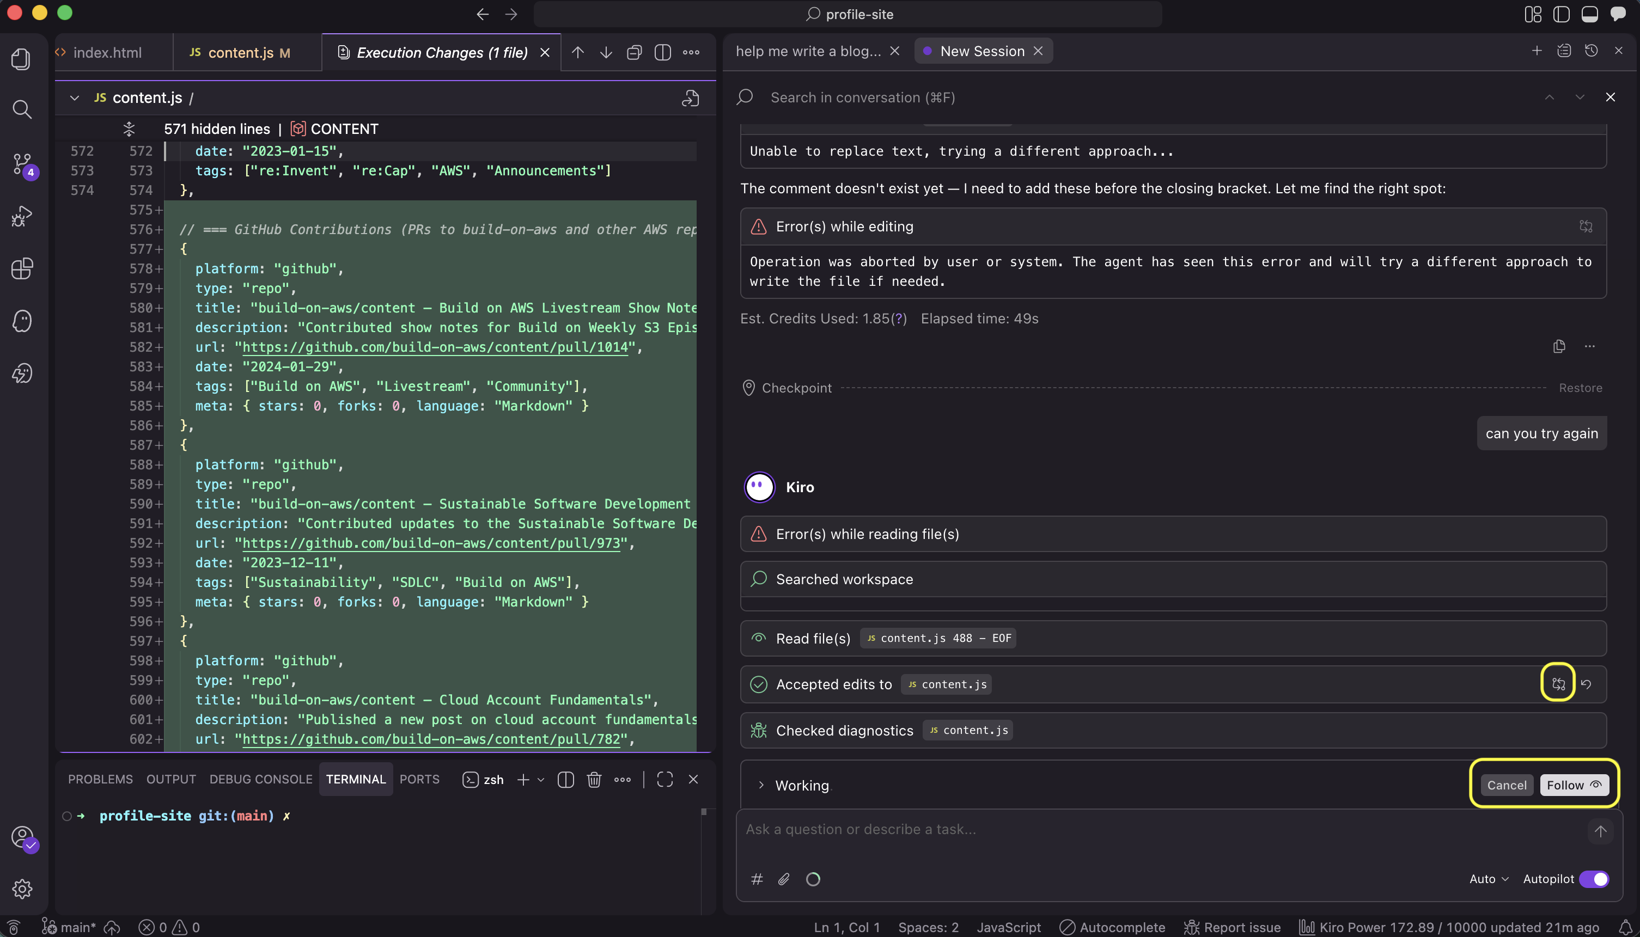Click the profile-site command center search bar
Screen dimensions: 1640x937
[848, 14]
